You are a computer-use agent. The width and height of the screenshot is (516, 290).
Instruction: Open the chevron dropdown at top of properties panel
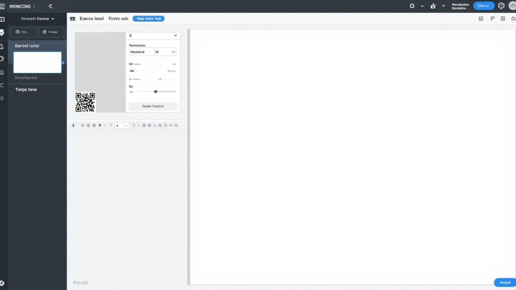click(x=175, y=35)
